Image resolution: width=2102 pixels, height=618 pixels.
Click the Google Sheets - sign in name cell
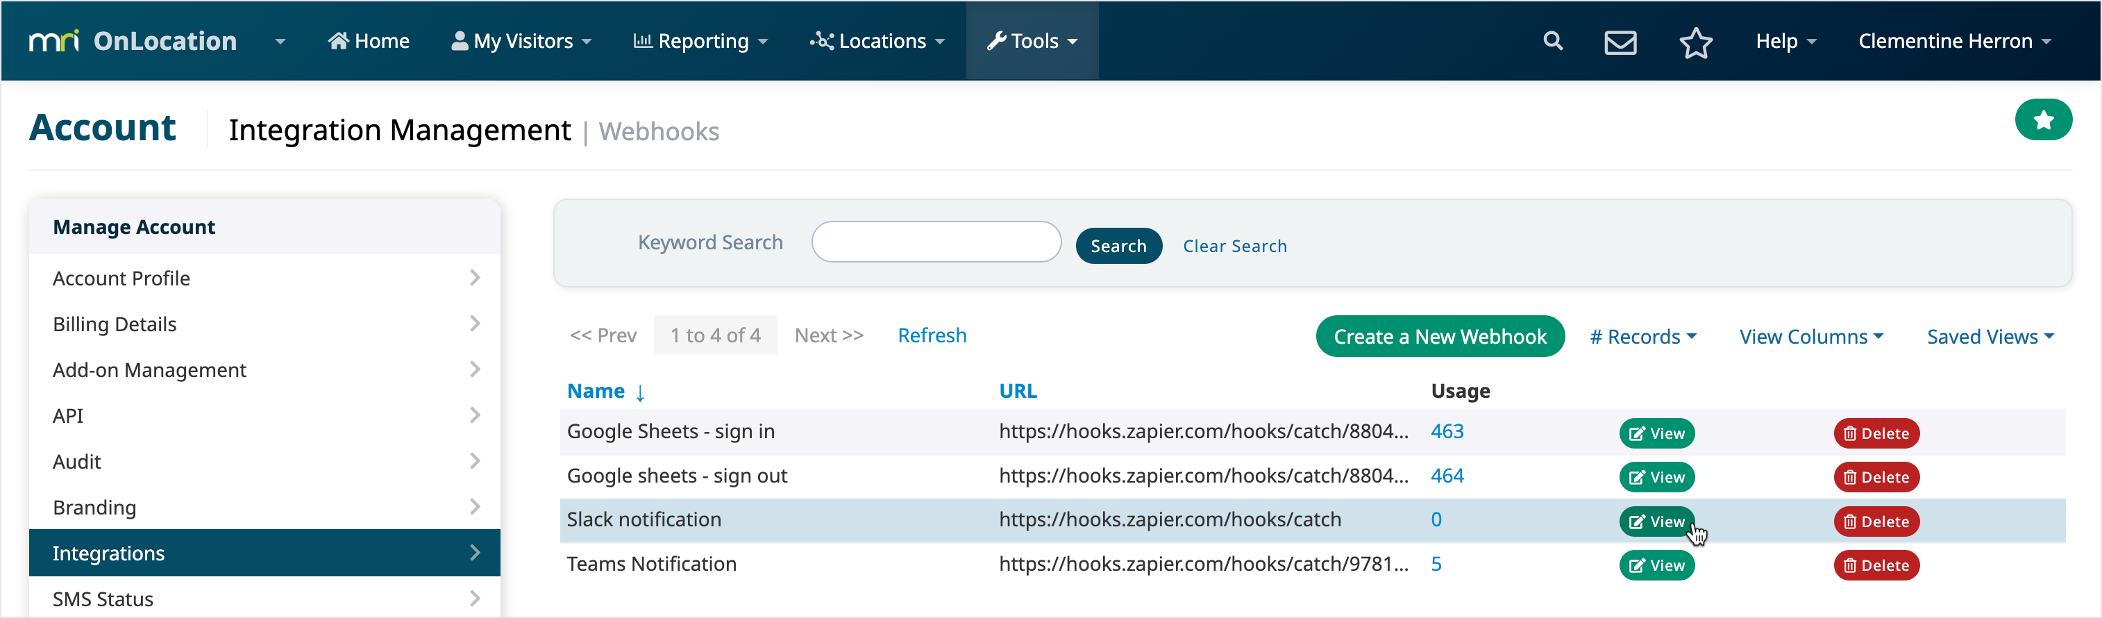coord(671,431)
